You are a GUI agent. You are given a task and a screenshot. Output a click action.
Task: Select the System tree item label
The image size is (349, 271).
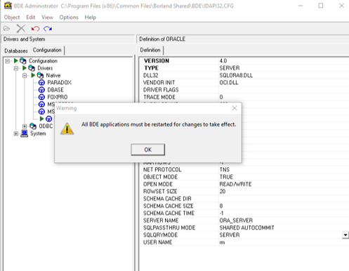coord(38,133)
